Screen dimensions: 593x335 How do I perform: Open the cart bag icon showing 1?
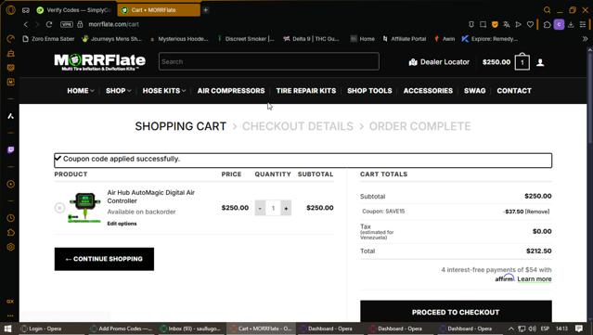pos(522,61)
